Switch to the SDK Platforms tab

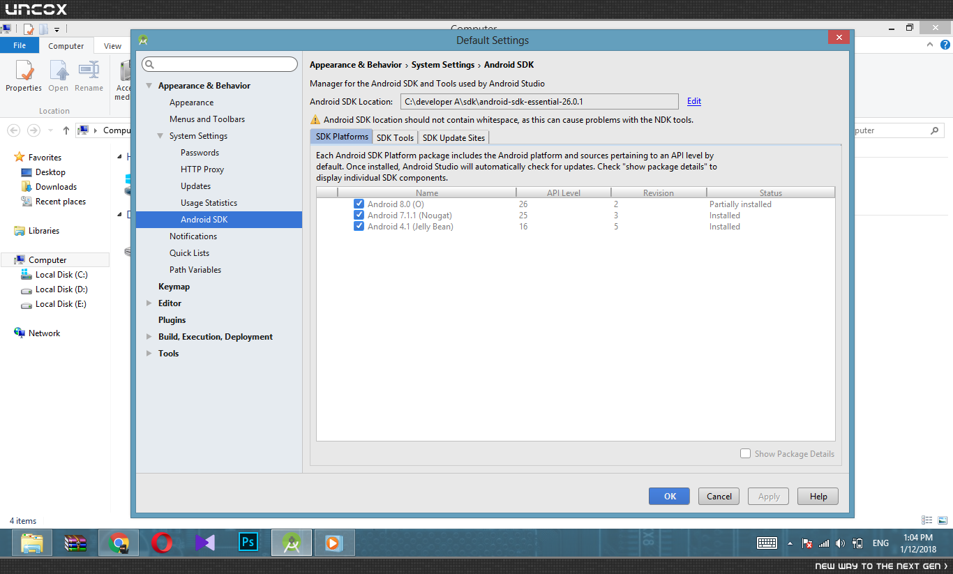tap(342, 137)
